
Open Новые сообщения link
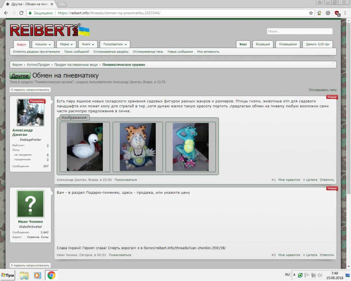click(180, 52)
